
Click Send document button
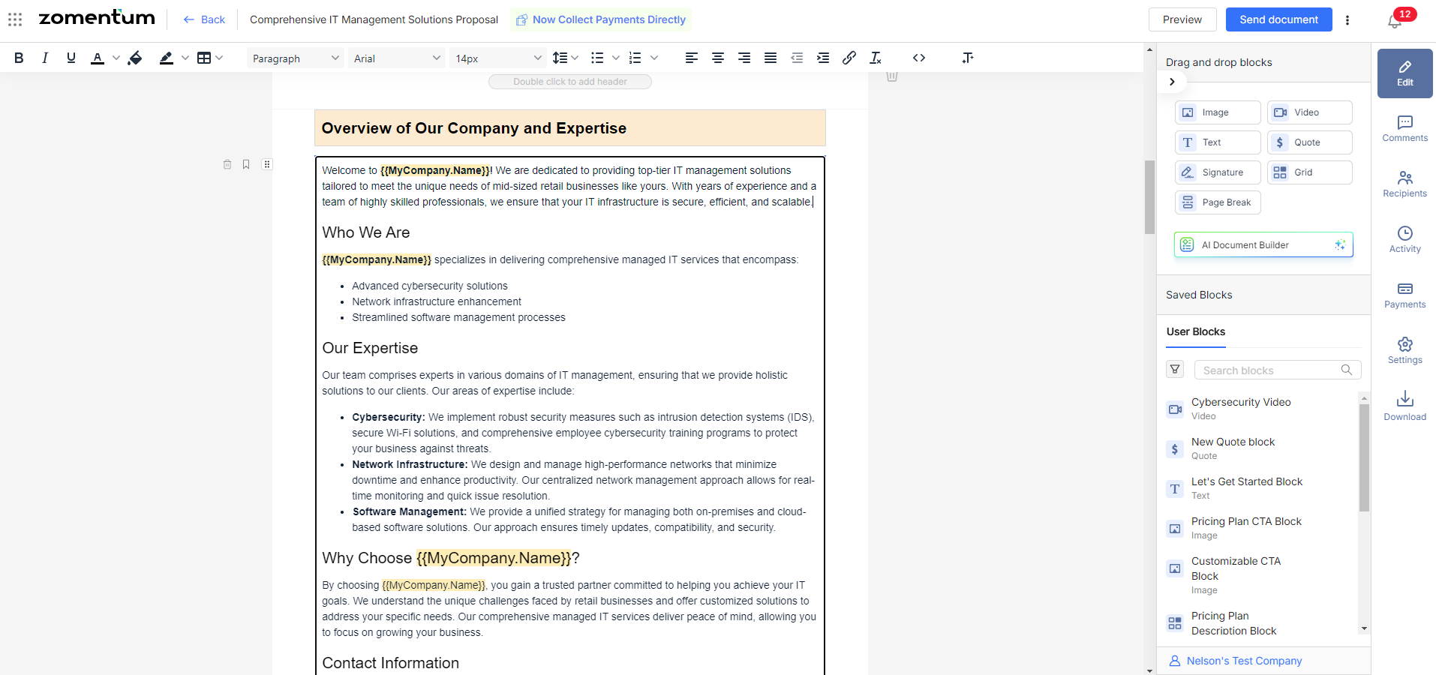pos(1278,19)
